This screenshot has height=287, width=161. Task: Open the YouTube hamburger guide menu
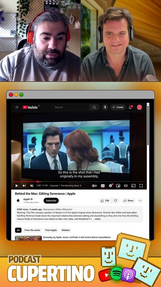pyautogui.click(x=17, y=107)
